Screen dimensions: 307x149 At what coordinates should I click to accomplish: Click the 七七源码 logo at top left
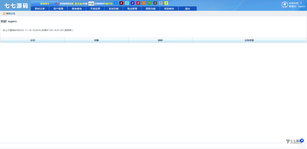tap(16, 6)
